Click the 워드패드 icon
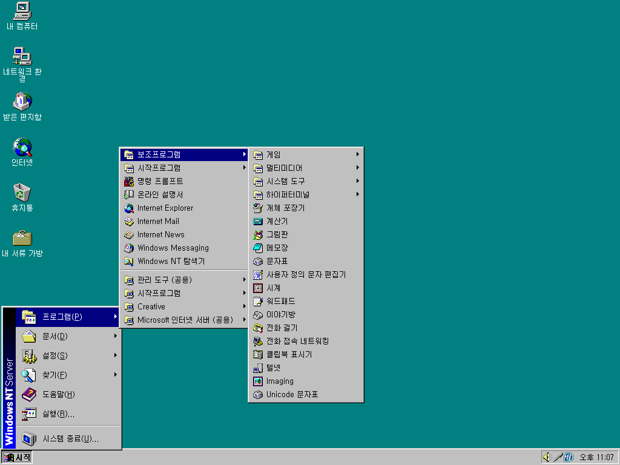Image resolution: width=620 pixels, height=465 pixels. [x=258, y=302]
